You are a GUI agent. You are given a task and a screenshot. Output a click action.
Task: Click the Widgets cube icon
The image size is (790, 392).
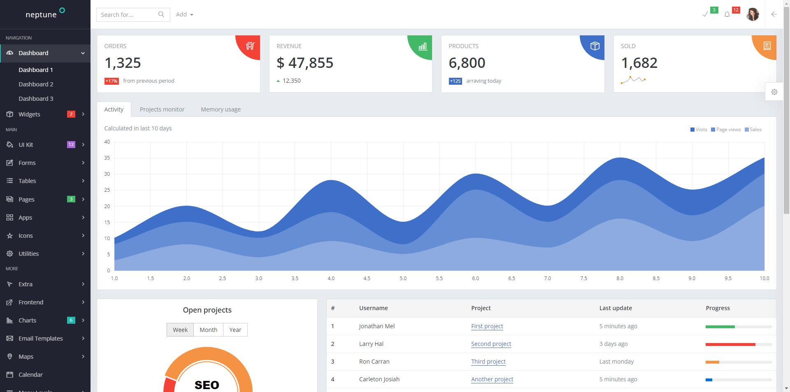point(10,114)
